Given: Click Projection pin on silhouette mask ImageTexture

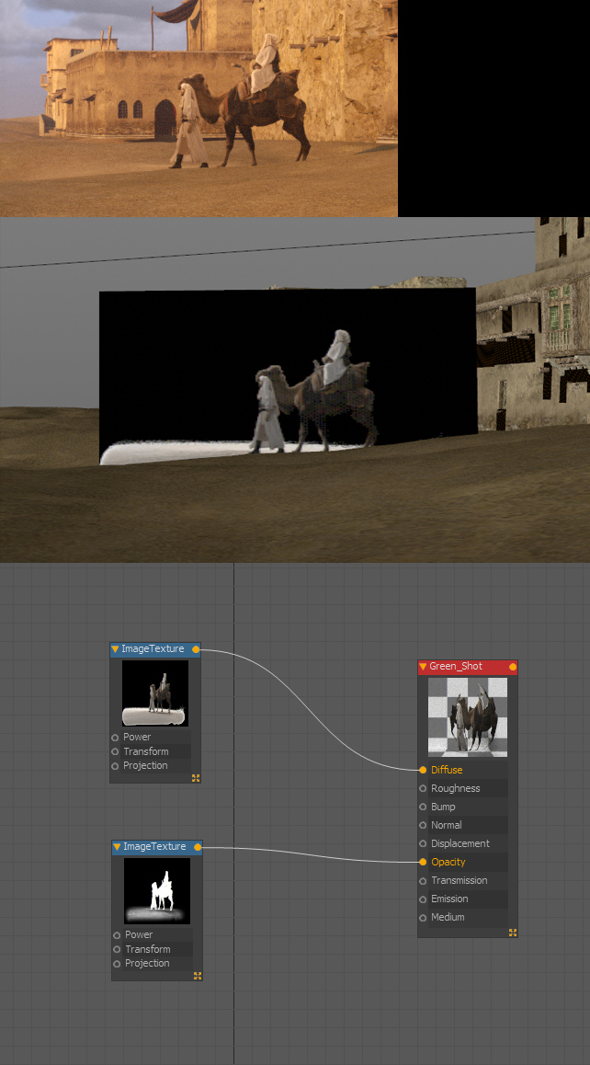Looking at the screenshot, I should click(x=117, y=964).
